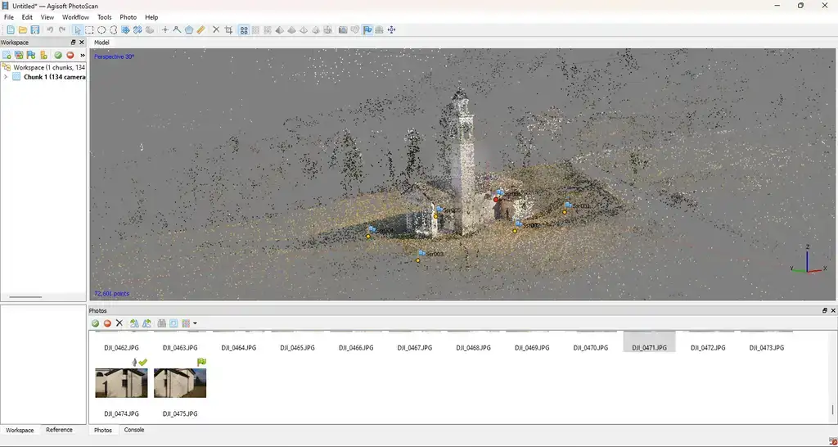Toggle Show Cameras in model view
This screenshot has height=447, width=838.
coord(343,30)
